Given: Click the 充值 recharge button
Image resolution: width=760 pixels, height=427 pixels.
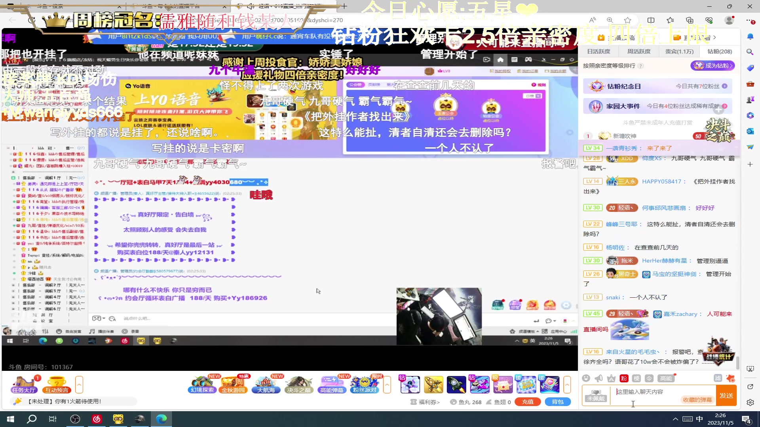Looking at the screenshot, I should click(528, 402).
